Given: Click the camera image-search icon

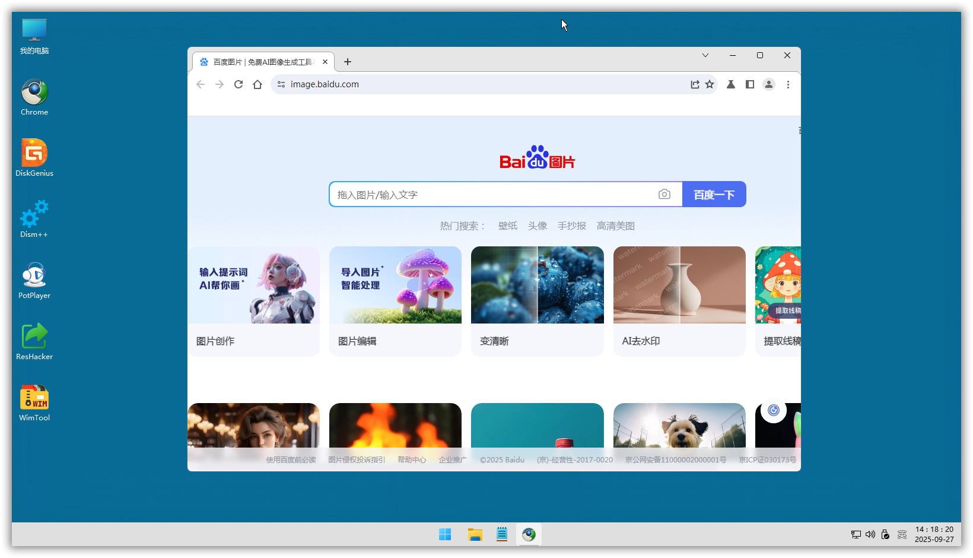Looking at the screenshot, I should [x=664, y=194].
